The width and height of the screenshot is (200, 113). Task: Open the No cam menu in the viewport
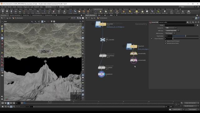77,24
